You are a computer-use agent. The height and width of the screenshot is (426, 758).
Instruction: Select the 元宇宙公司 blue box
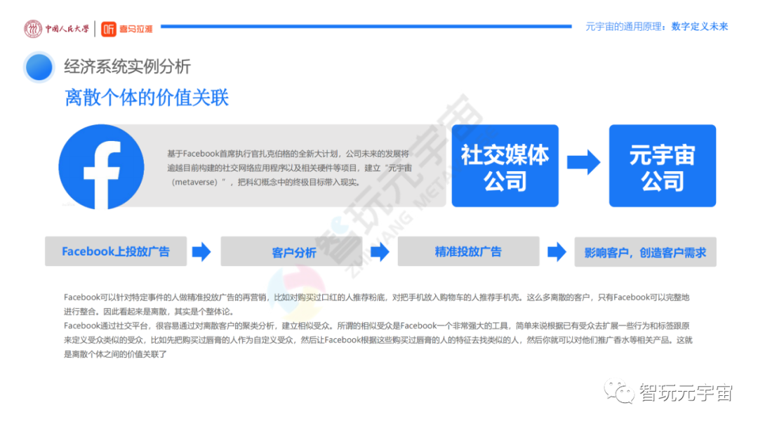tap(663, 166)
